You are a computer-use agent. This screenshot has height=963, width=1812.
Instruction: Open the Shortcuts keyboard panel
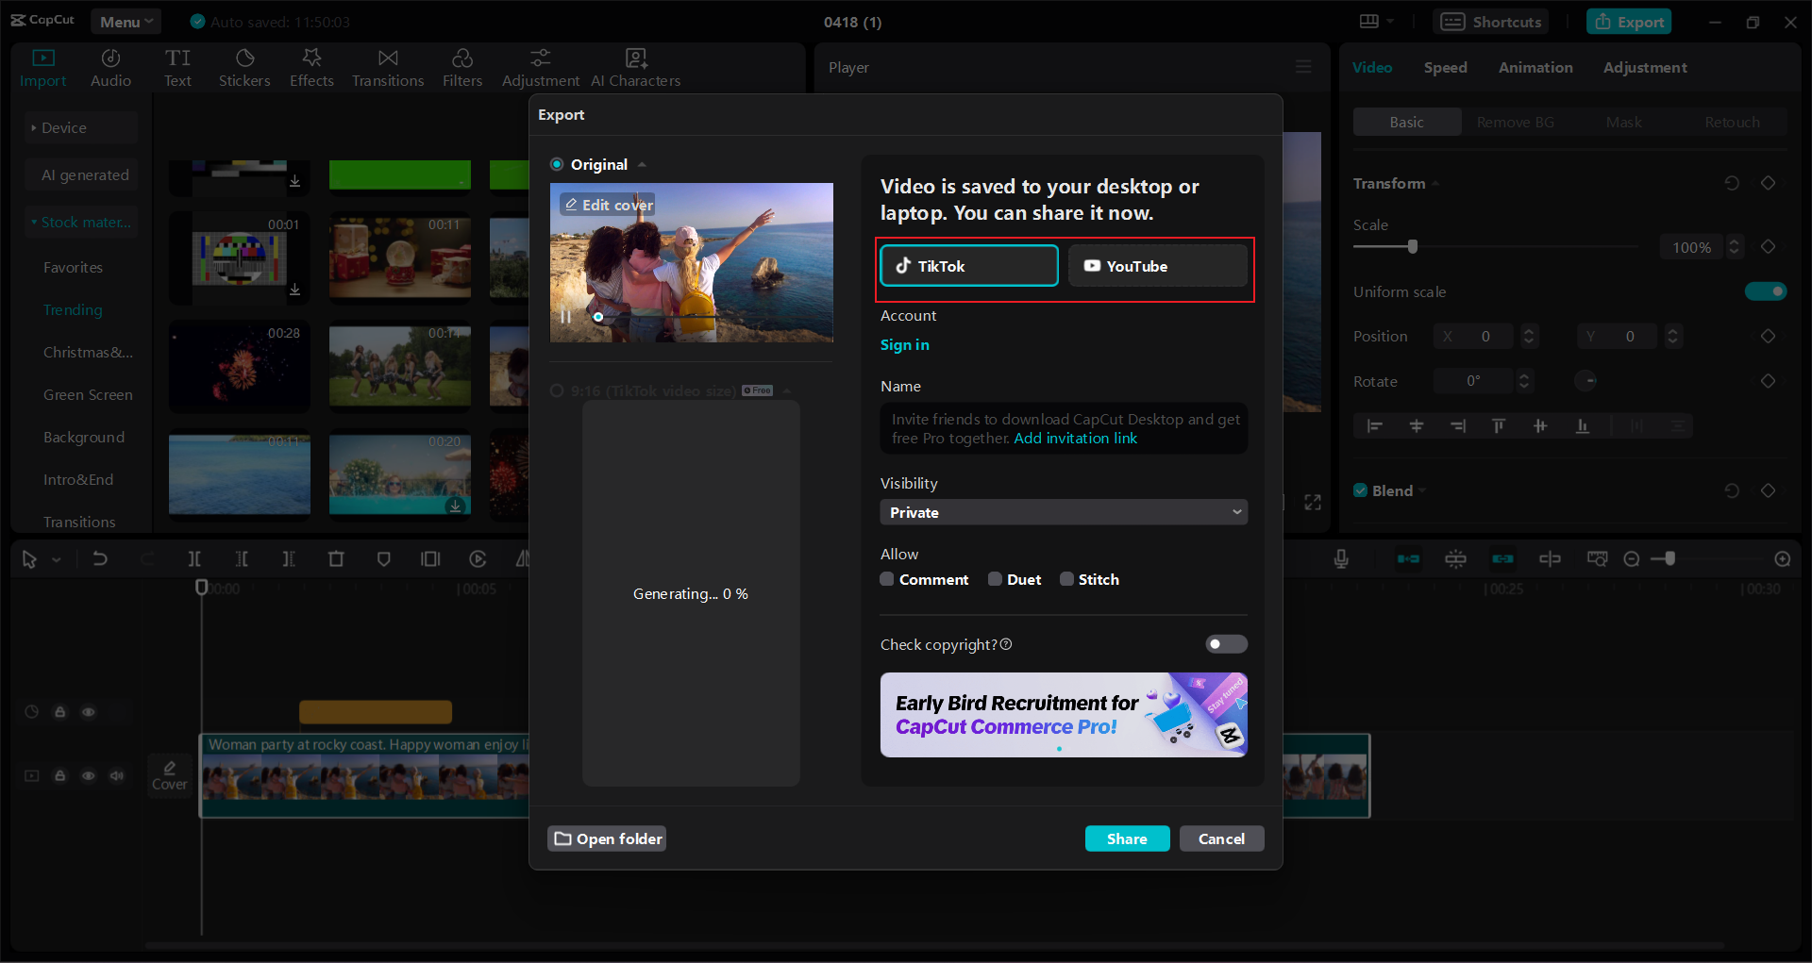[1491, 22]
